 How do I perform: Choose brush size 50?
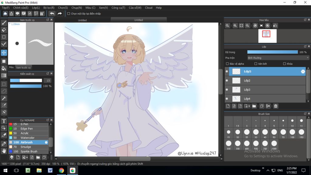[274, 133]
